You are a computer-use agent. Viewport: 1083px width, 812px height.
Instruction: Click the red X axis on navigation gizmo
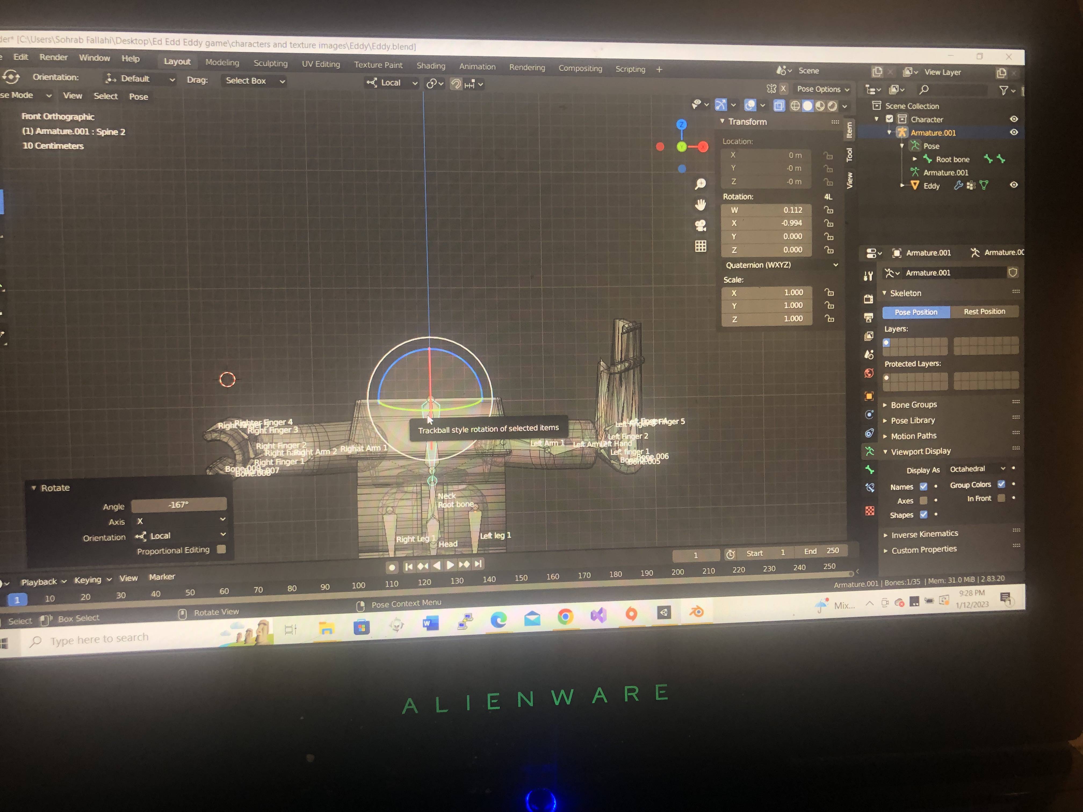coord(703,146)
